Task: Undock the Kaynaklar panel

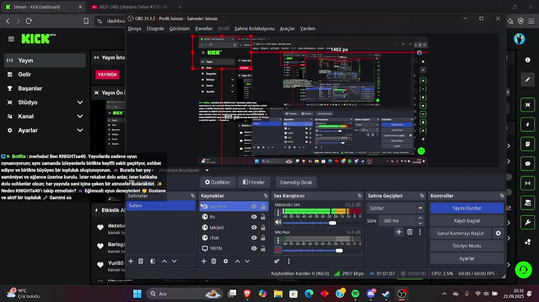Action: tap(266, 196)
